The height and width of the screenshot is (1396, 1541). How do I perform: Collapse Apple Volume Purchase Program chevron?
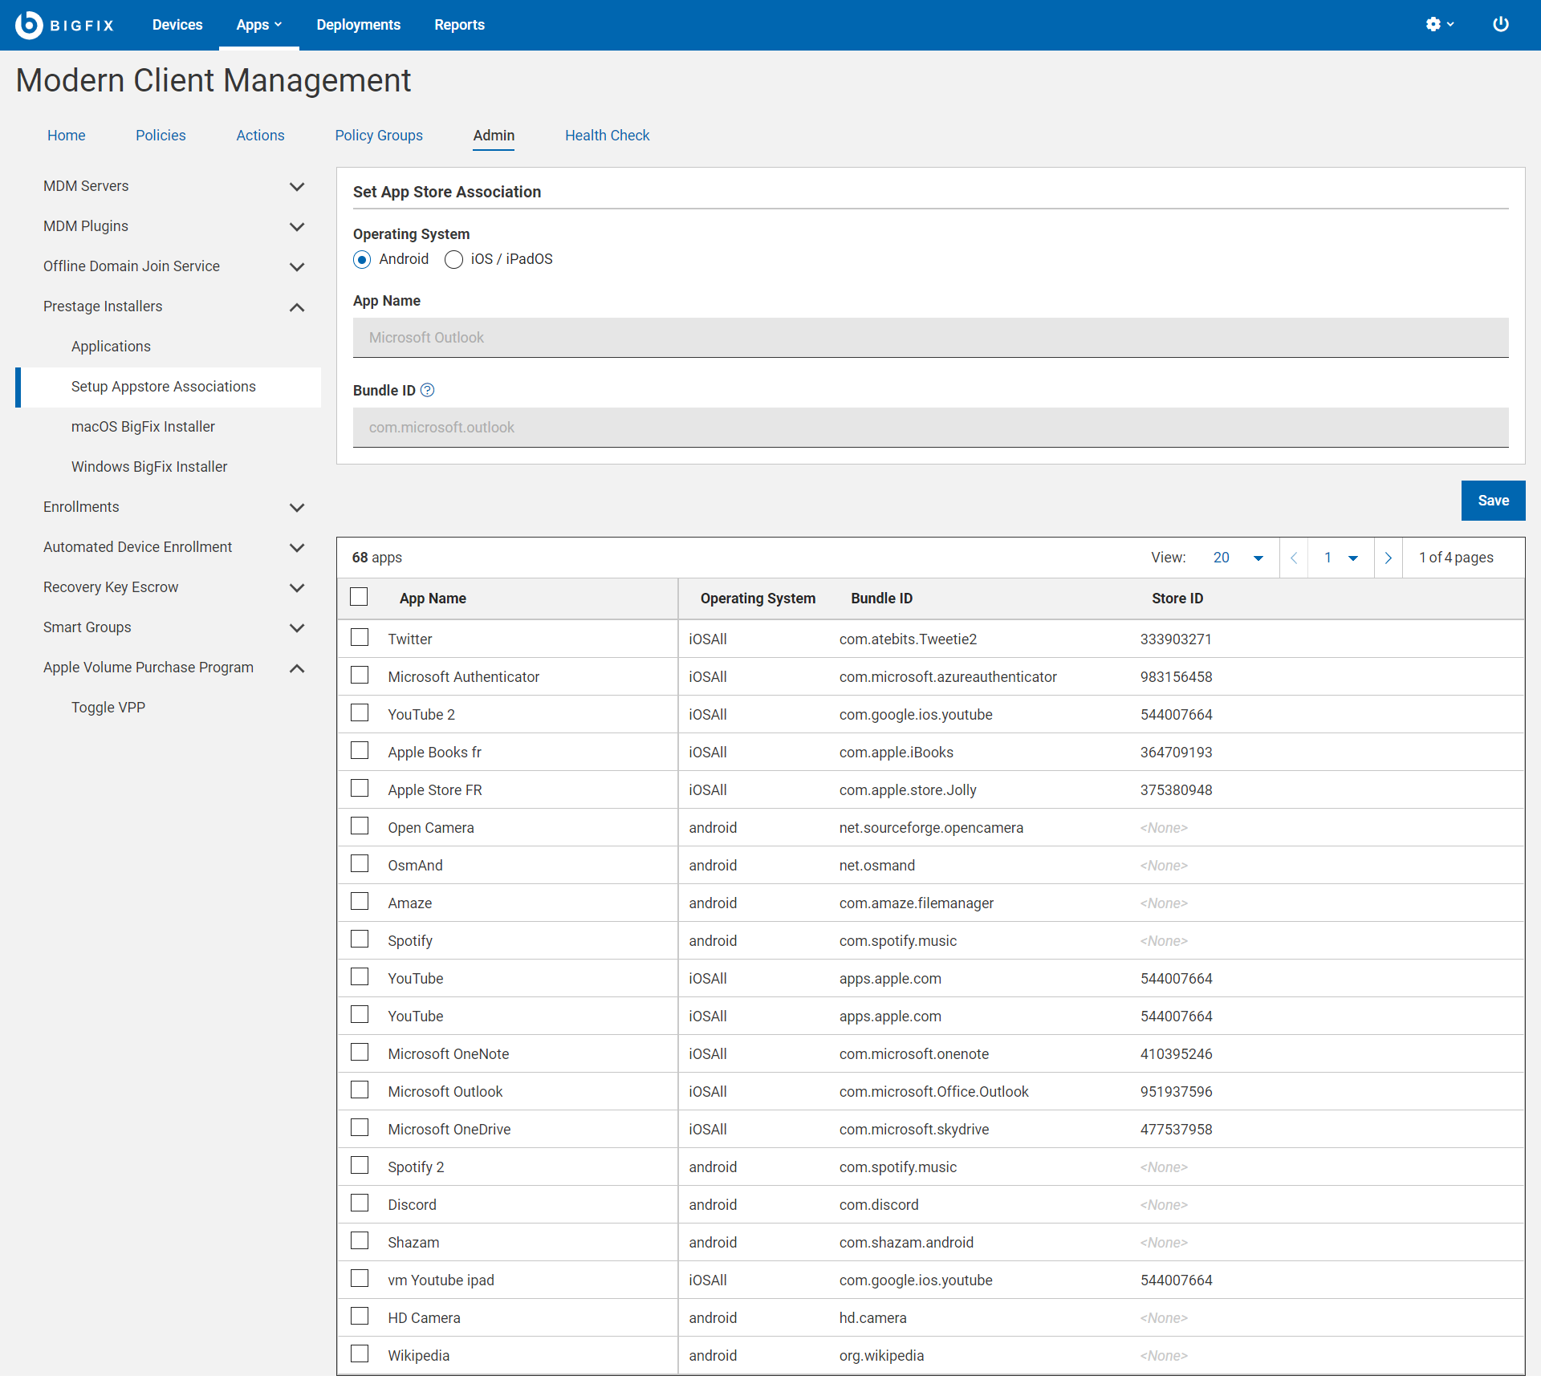(297, 668)
